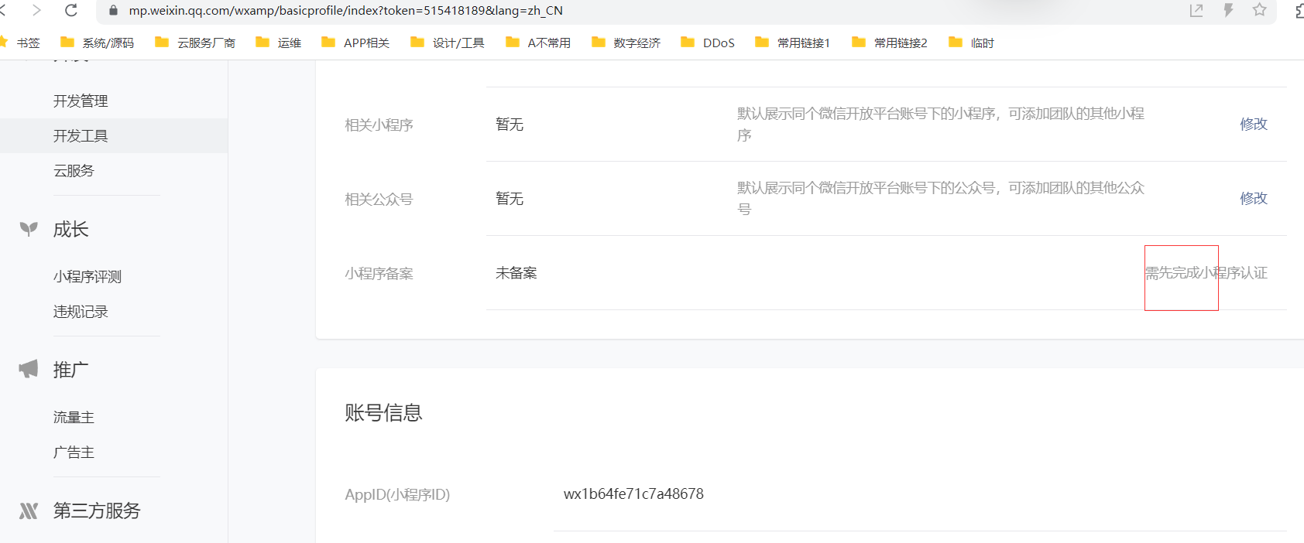
Task: Open the 云服务厂商 bookmark folder
Action: pos(195,43)
